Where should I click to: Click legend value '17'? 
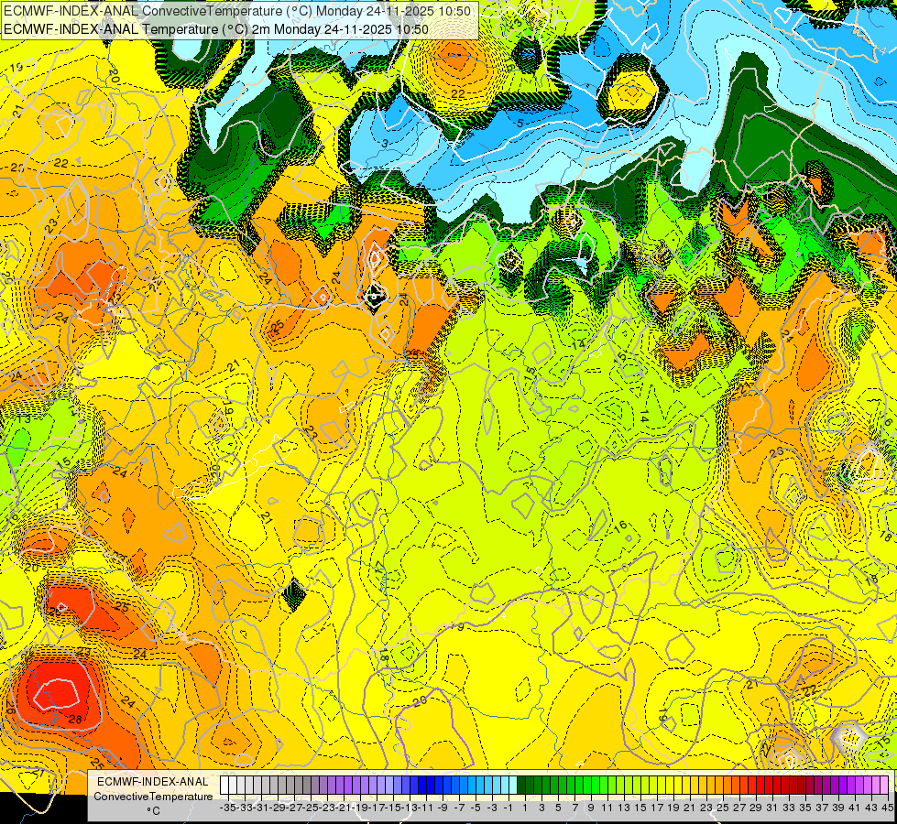coord(657,808)
